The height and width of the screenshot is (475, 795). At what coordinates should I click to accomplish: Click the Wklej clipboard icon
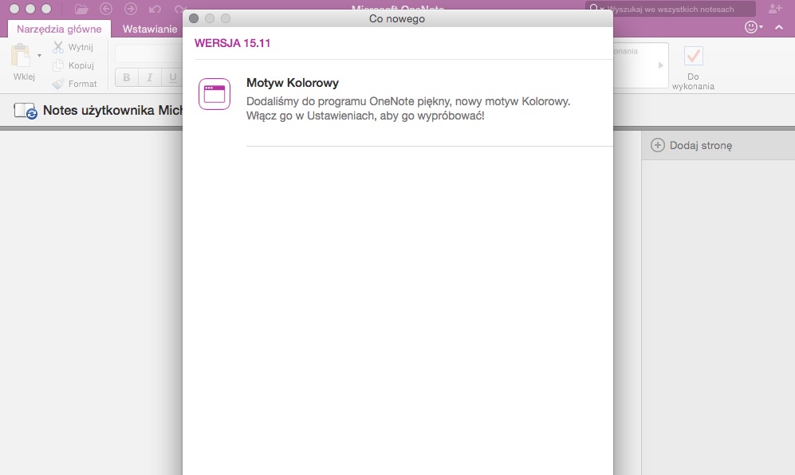click(x=21, y=55)
